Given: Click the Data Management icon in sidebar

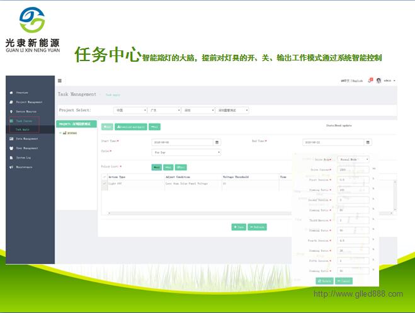Looking at the screenshot, I should coord(11,139).
